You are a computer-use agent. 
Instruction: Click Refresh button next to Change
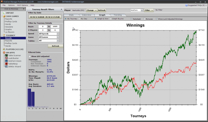[x=102, y=10]
